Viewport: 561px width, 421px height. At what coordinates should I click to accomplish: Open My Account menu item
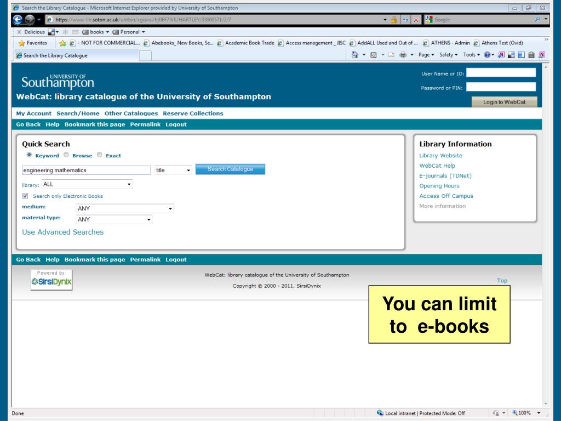pyautogui.click(x=33, y=113)
